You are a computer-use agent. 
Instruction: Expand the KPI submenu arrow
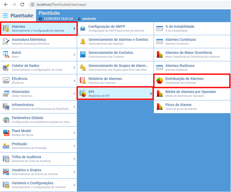pyautogui.click(x=151, y=94)
